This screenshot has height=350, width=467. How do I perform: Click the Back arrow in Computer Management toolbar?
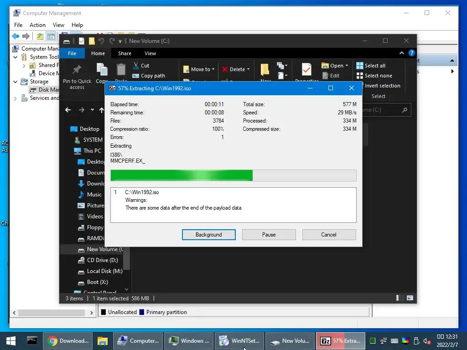(x=16, y=36)
